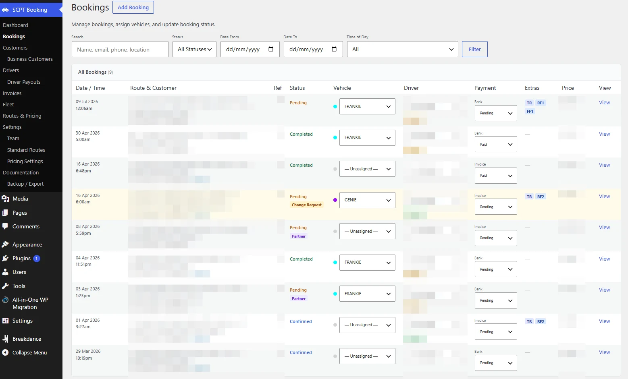
Task: Click the RF1 extras badge for 09 Jul booking
Action: 541,103
